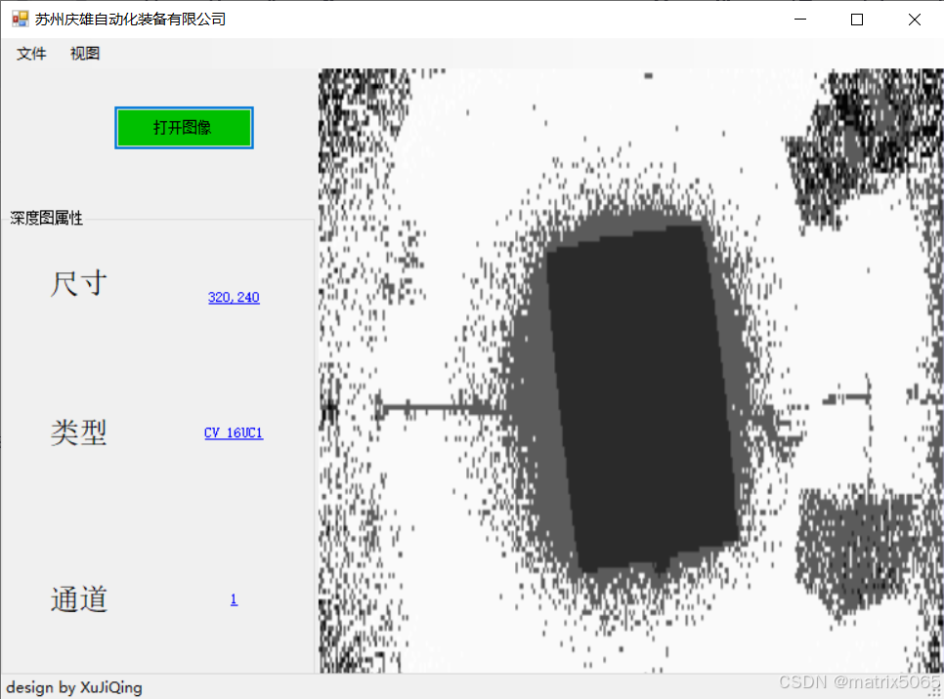Close the application window
Screen dimensions: 944x699
click(915, 20)
